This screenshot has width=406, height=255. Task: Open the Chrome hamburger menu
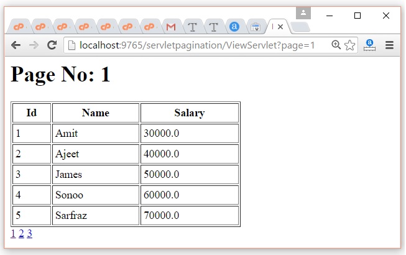pyautogui.click(x=390, y=45)
